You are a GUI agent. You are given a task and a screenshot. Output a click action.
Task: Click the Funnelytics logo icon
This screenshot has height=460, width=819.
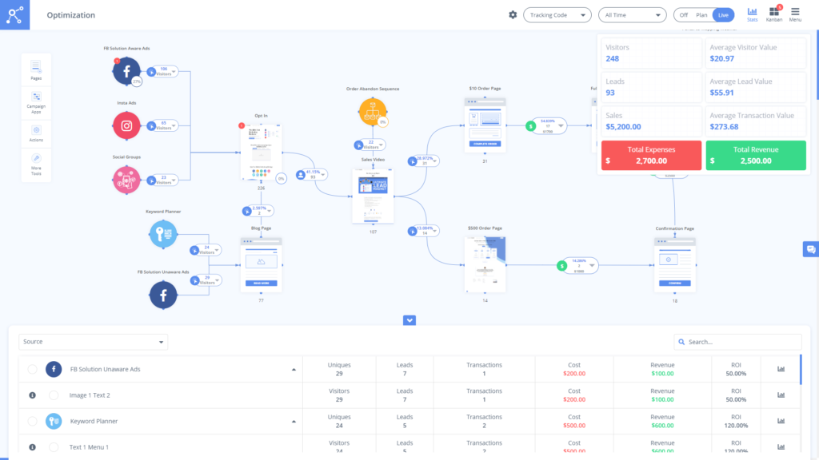(x=14, y=14)
